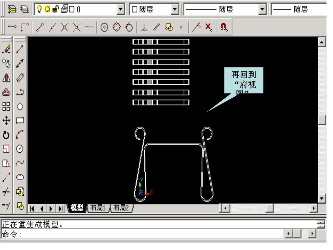
Task: Click the 命令 command line input
Action: 142,234
